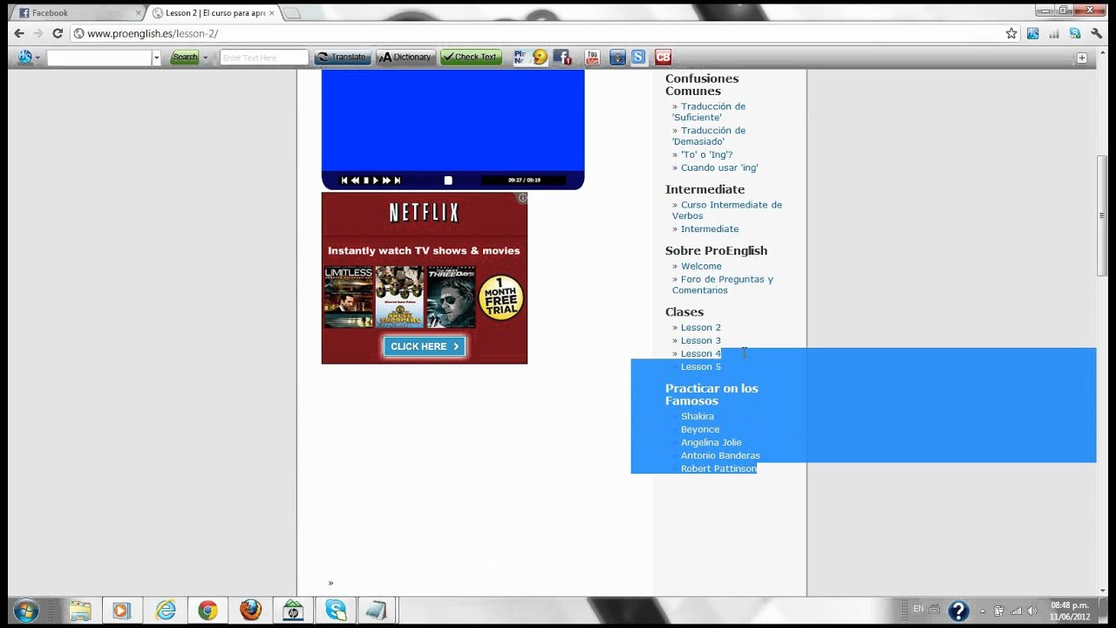Open the Skype extension icon by the address bar
The image size is (1116, 628).
click(1075, 33)
